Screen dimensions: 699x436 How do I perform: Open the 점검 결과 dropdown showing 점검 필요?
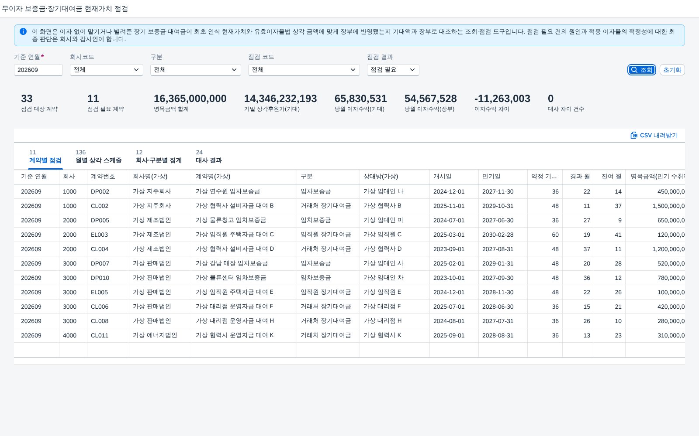393,70
